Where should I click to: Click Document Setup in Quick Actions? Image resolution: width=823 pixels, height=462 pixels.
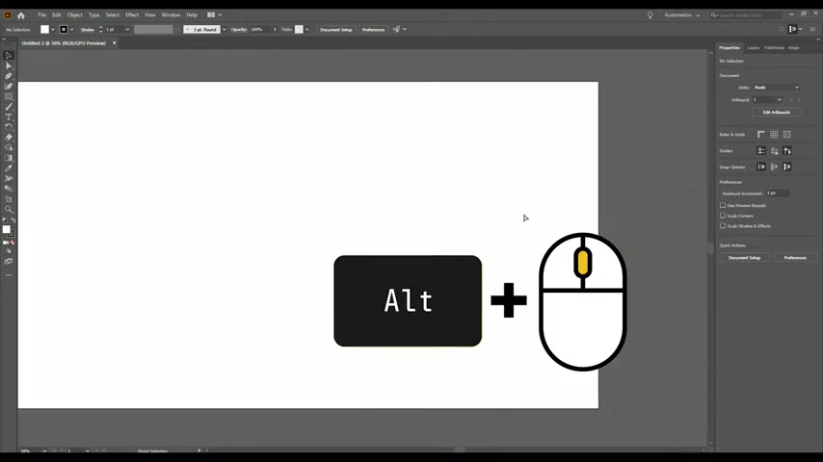pyautogui.click(x=744, y=258)
